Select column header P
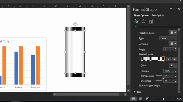 pos(115,6)
